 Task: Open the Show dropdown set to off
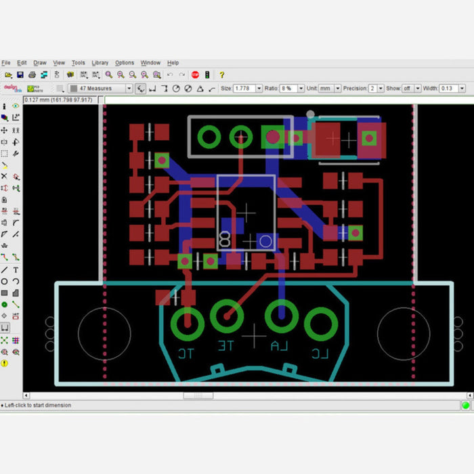pyautogui.click(x=417, y=89)
